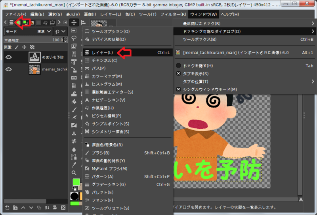317x215 pixels.
Task: Click the layers panel horizontal scrollbar
Action: (25, 201)
